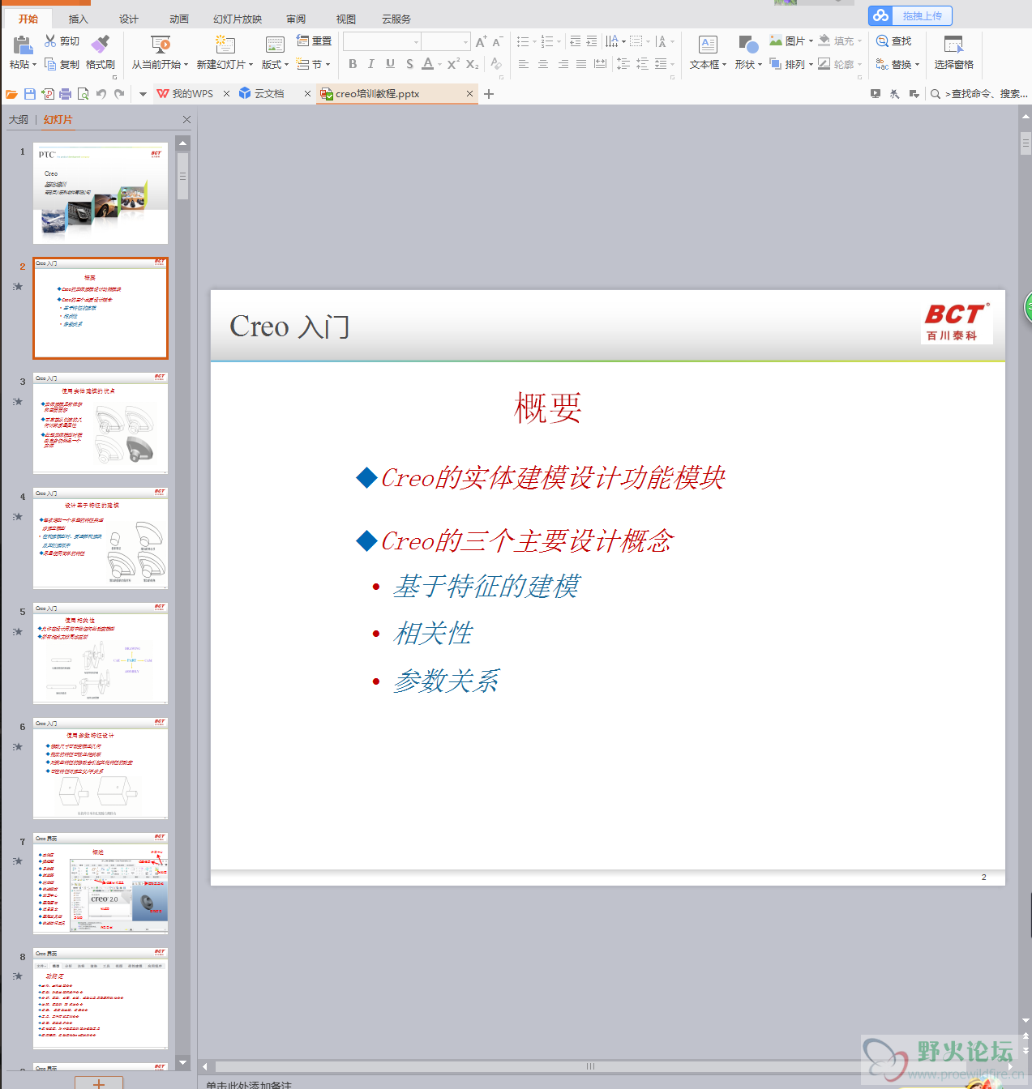1032x1089 pixels.
Task: Open Layout (版式) dropdown
Action: coord(275,64)
